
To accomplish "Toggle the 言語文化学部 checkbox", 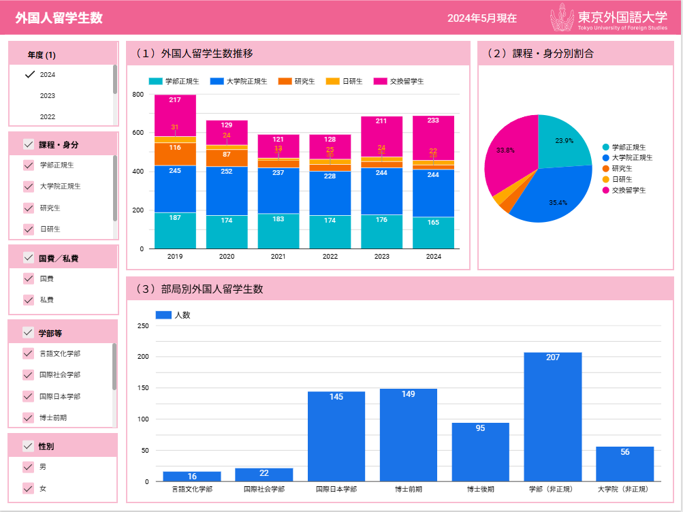I will [29, 353].
